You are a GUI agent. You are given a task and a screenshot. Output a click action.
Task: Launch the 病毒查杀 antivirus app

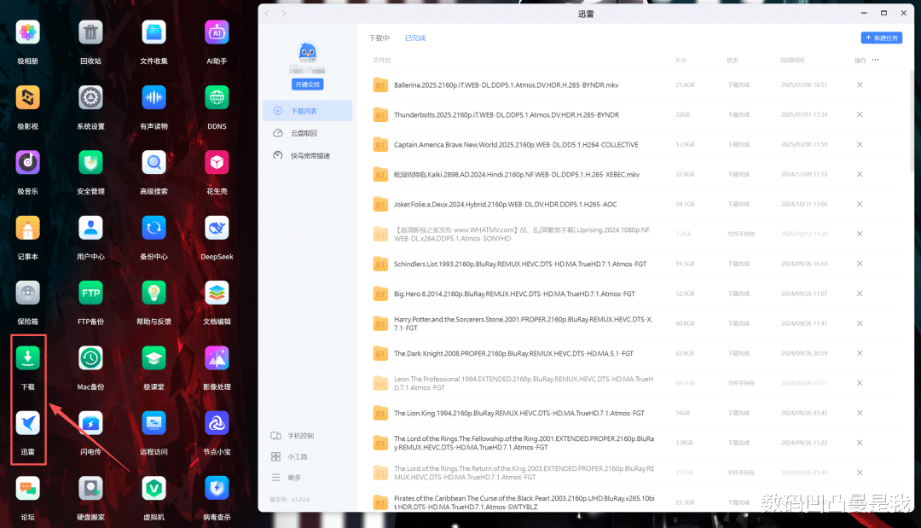click(217, 489)
